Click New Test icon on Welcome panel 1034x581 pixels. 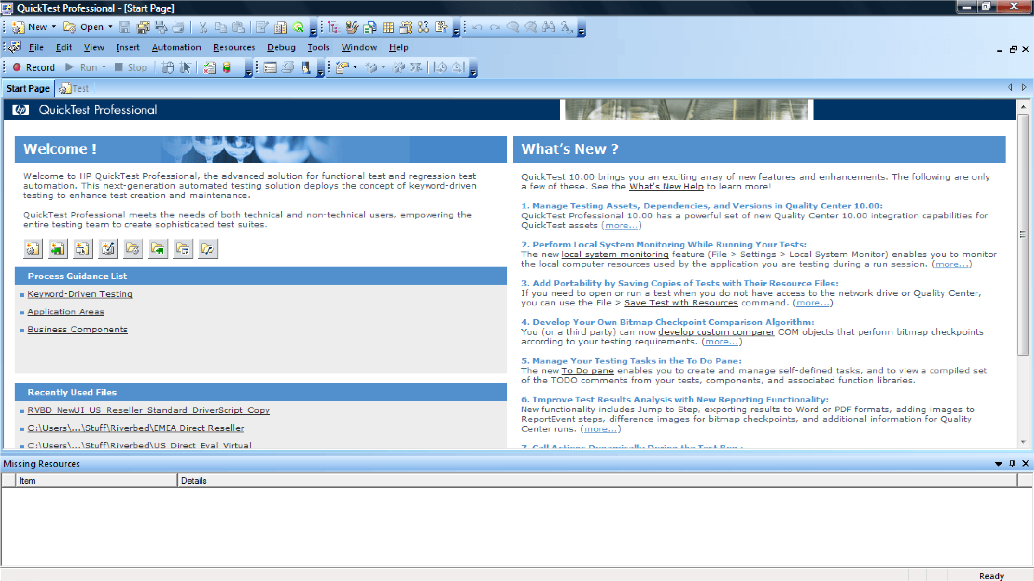tap(33, 249)
